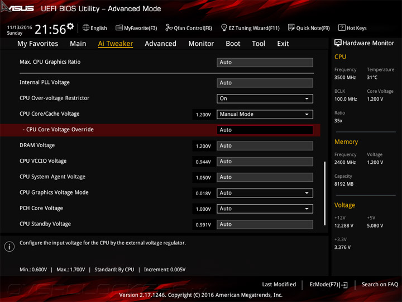Expand CPU Graphics Voltage Mode dropdown
Image resolution: width=402 pixels, height=302 pixels.
tap(265, 193)
